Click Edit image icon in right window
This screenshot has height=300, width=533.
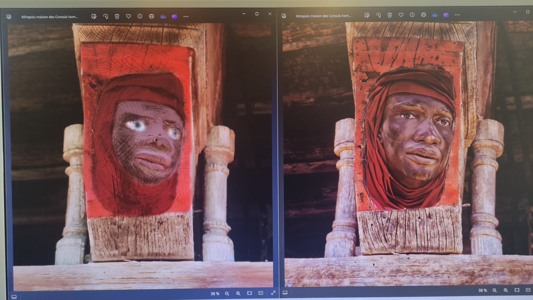click(x=367, y=15)
